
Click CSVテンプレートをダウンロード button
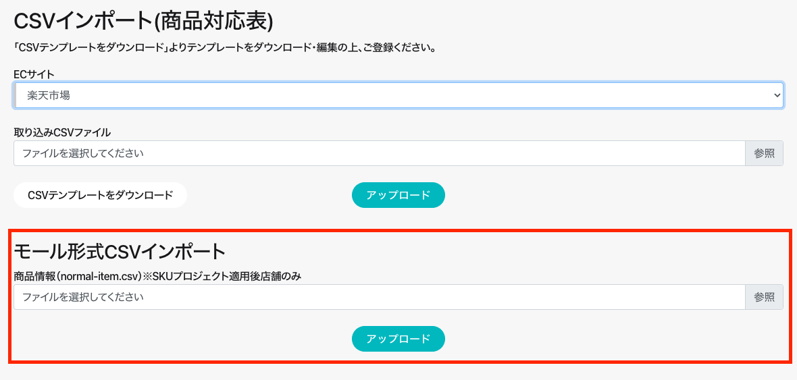coord(100,195)
